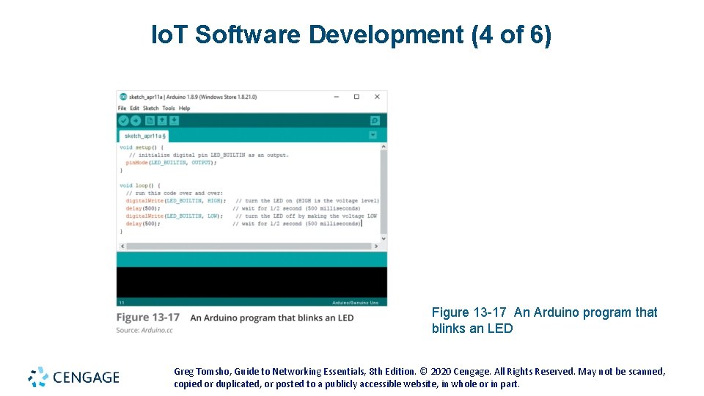The height and width of the screenshot is (396, 704).
Task: Open the Sketch menu
Action: click(x=151, y=109)
